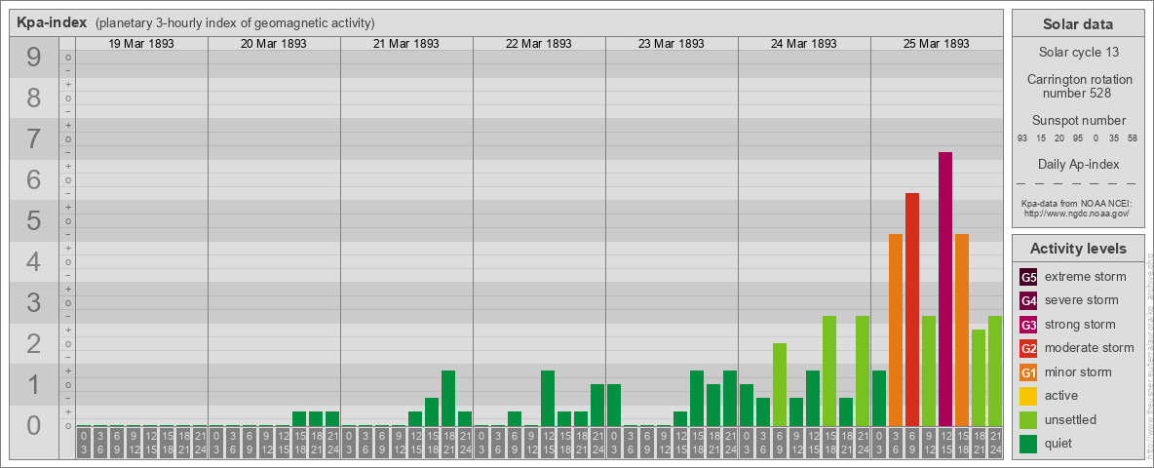This screenshot has width=1154, height=468.
Task: Click the purple G3 bar on 25 Mar
Action: [945, 290]
